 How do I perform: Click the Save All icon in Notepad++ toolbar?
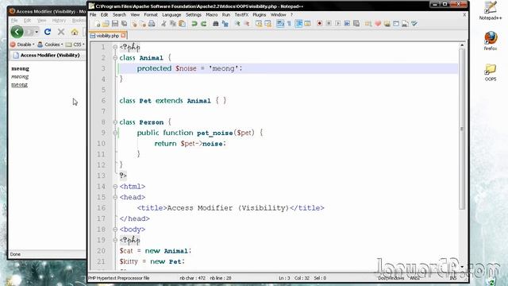[x=124, y=24]
